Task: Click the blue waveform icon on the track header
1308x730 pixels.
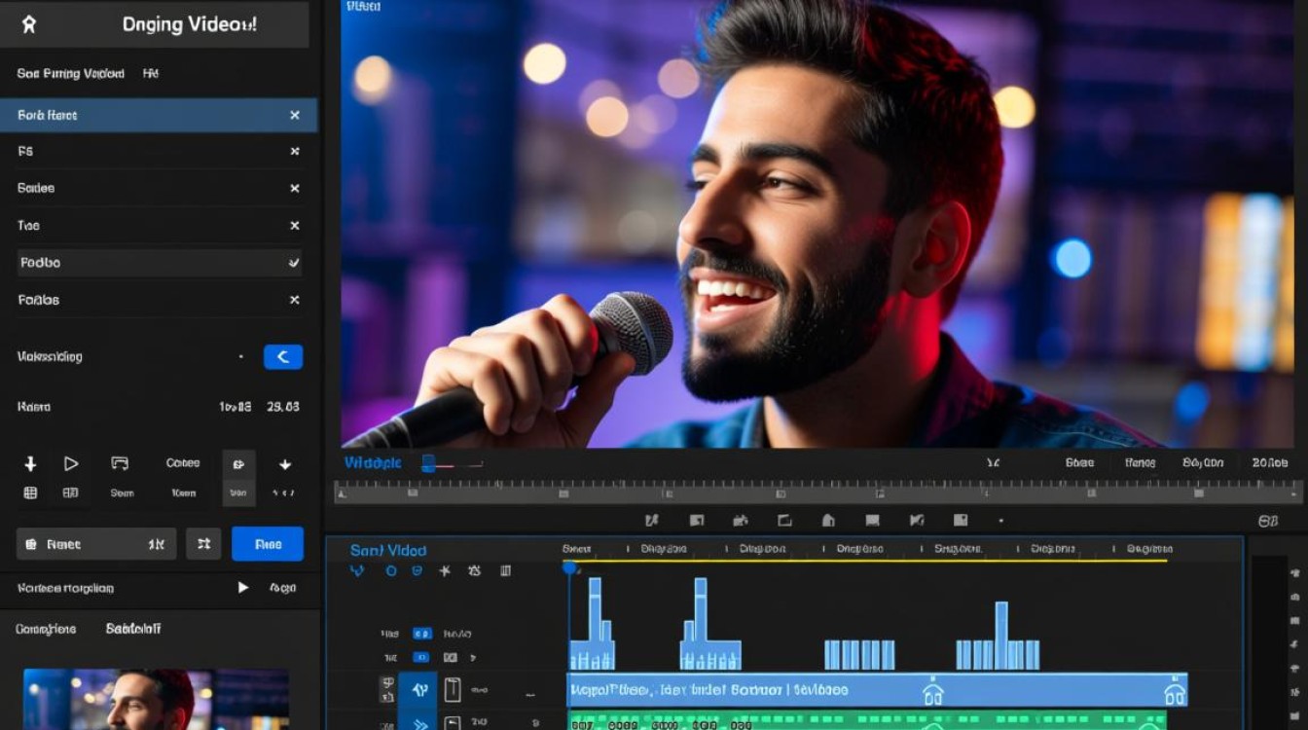Action: pyautogui.click(x=420, y=690)
